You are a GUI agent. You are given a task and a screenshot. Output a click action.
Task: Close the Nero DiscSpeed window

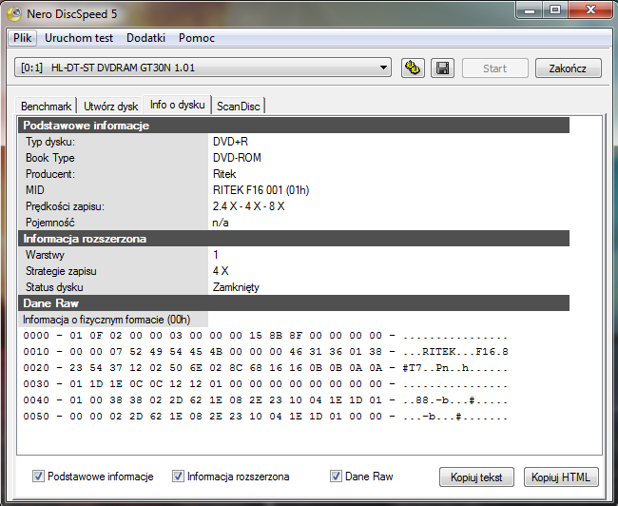point(590,10)
